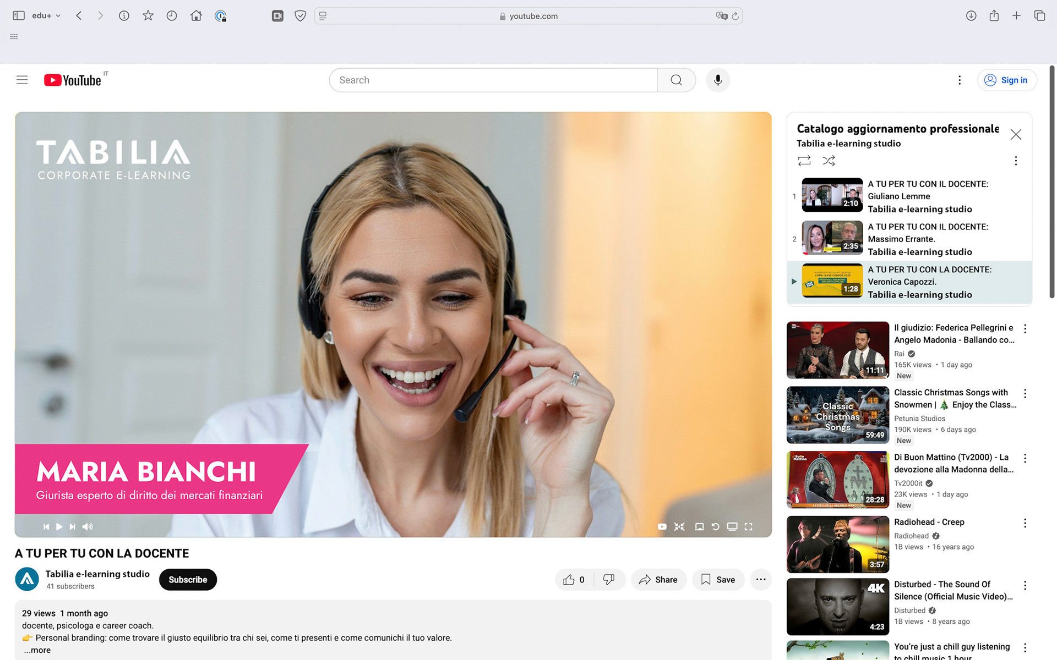Share this video

click(x=658, y=580)
